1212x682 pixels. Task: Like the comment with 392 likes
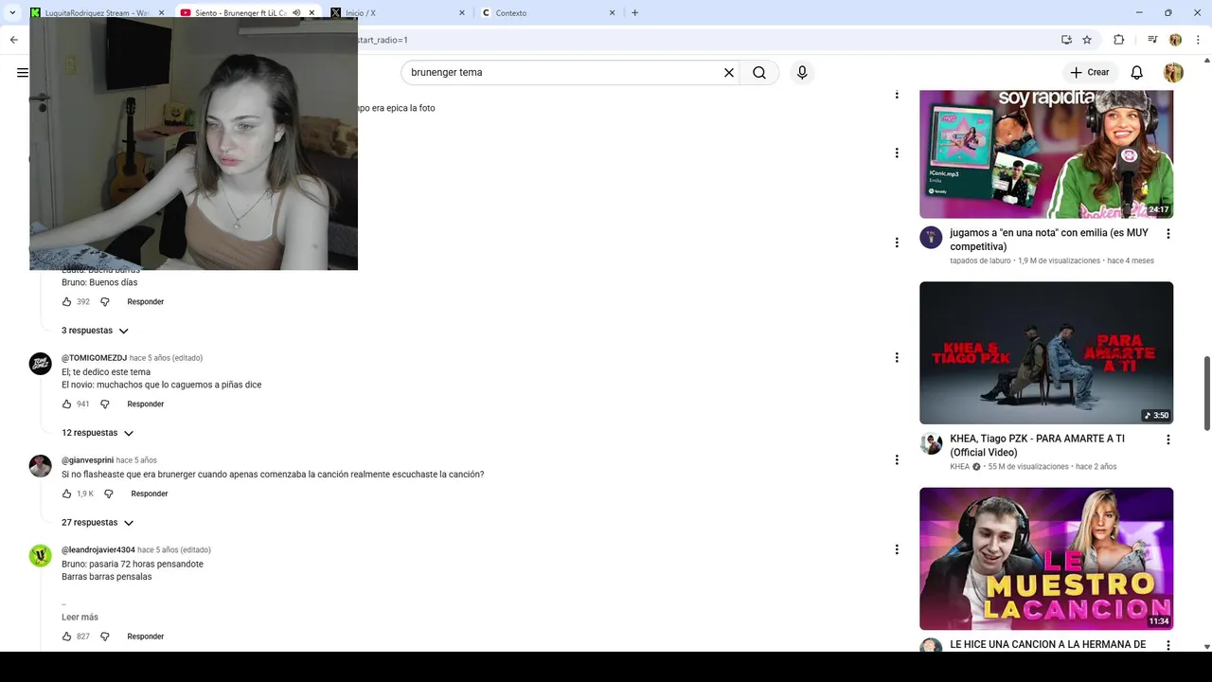66,302
